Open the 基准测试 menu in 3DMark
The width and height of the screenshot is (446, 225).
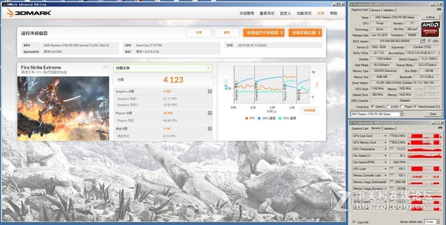(x=267, y=13)
